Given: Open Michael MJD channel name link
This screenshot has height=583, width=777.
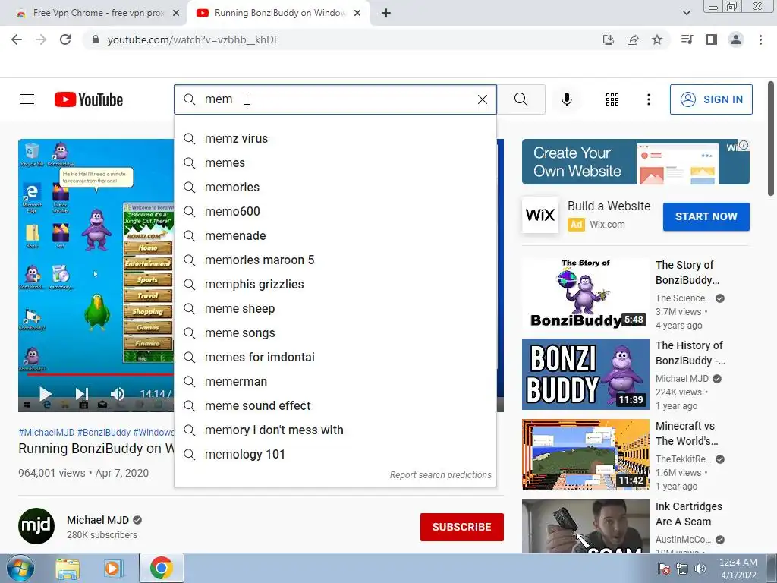Looking at the screenshot, I should tap(98, 520).
